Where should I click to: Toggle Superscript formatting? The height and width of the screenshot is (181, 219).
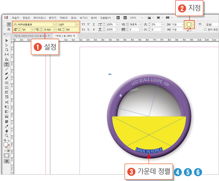coord(89,24)
